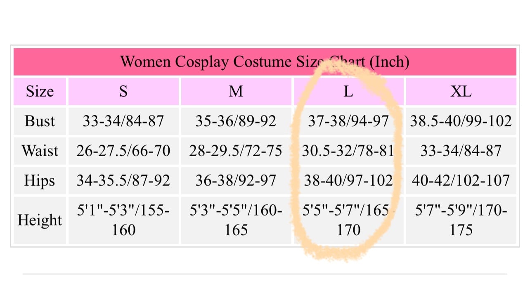The image size is (530, 303).
Task: Click the 30.5-32/78-81 waist cell
Action: (349, 151)
